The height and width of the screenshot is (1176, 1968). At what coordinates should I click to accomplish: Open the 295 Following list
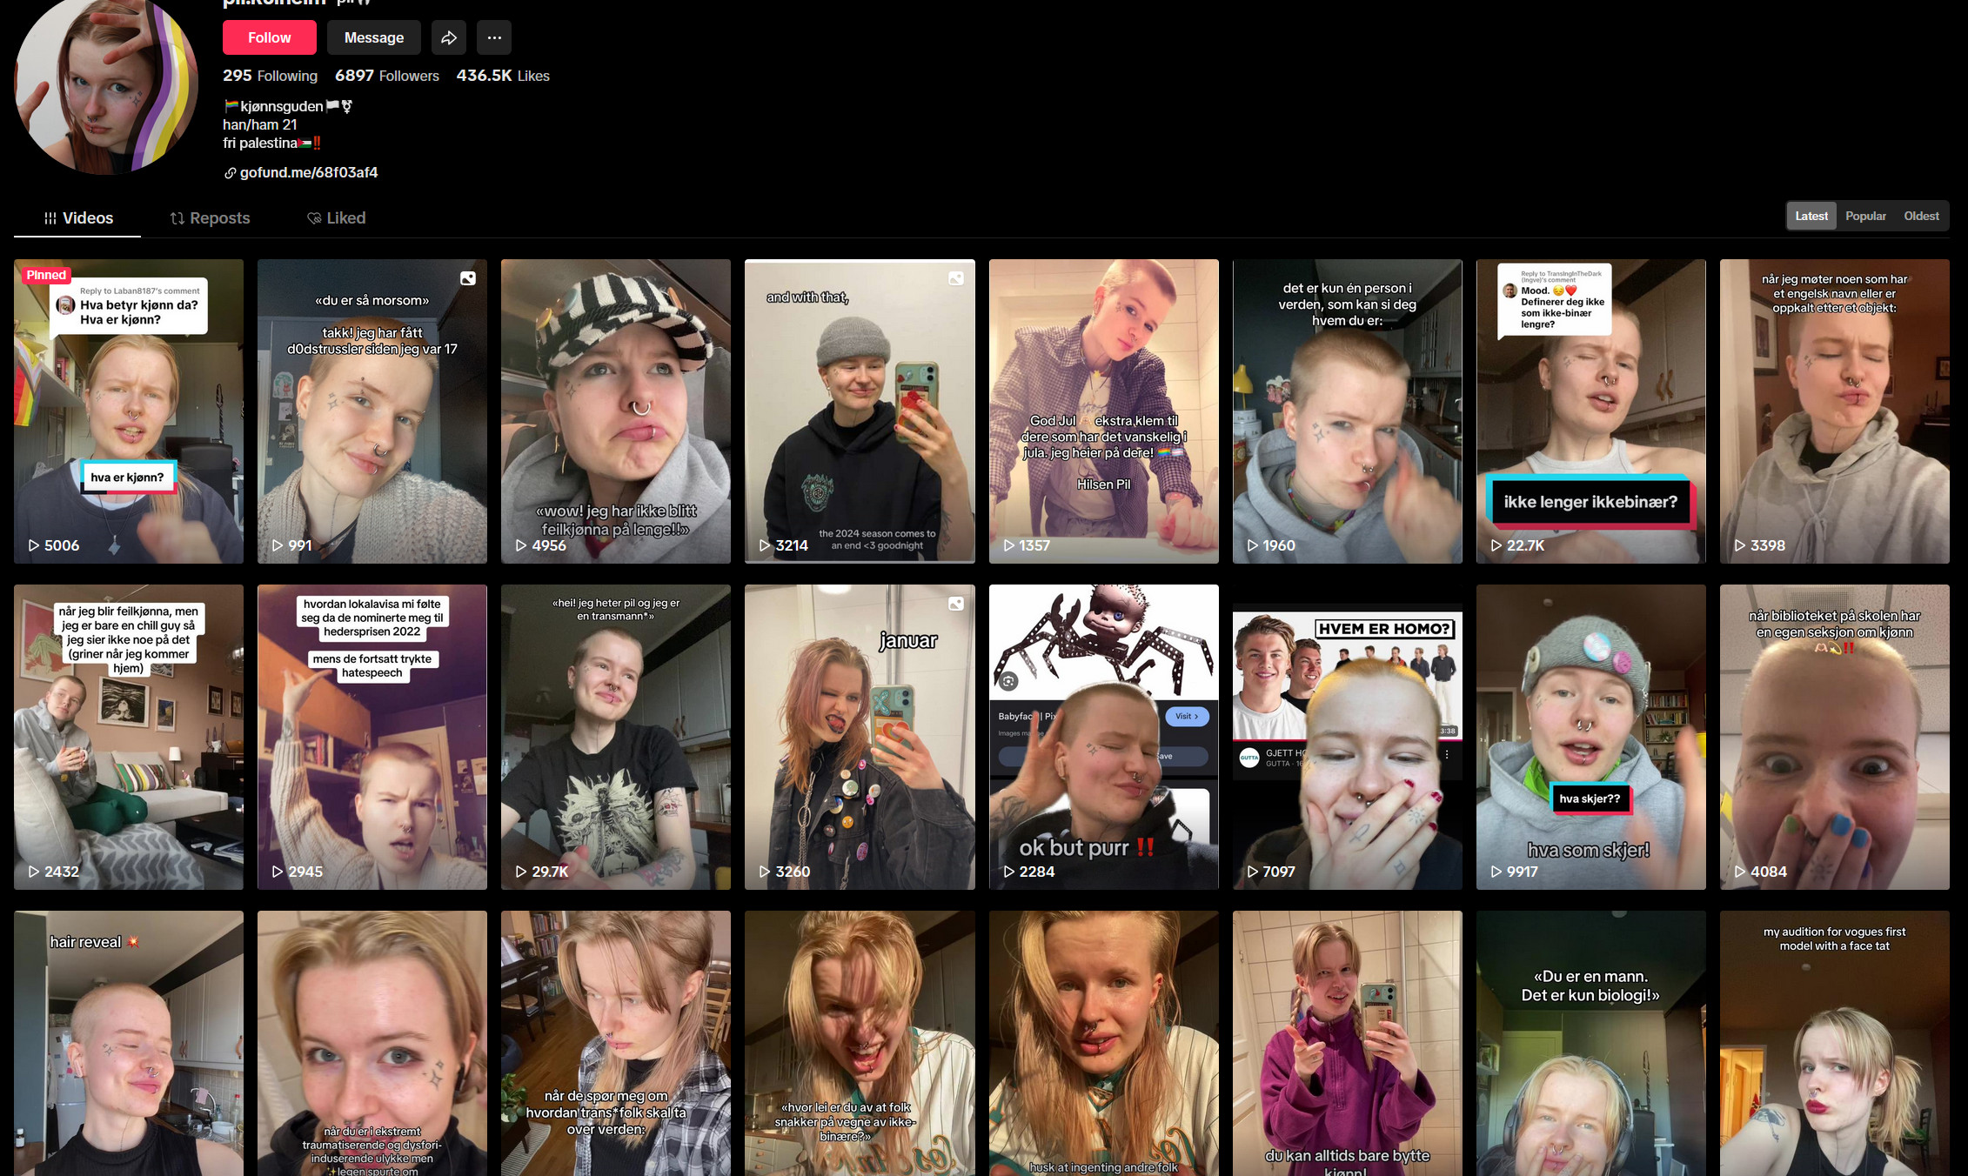(270, 76)
